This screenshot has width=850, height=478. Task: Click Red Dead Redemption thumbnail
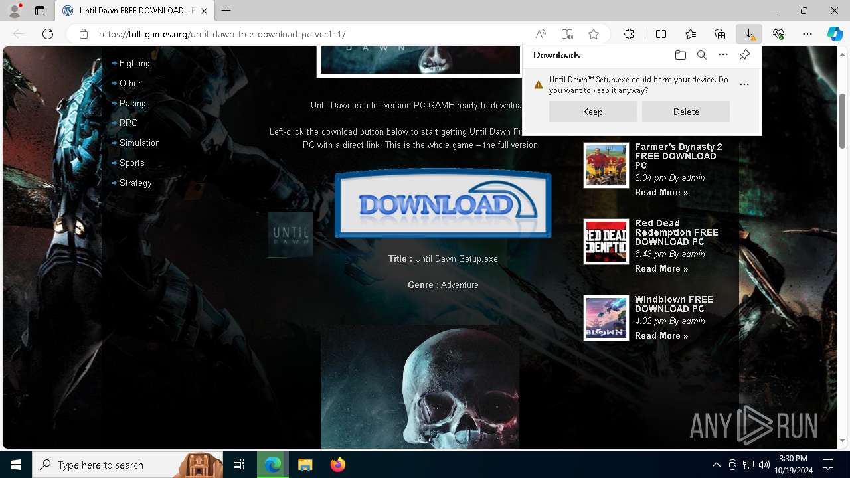[606, 242]
